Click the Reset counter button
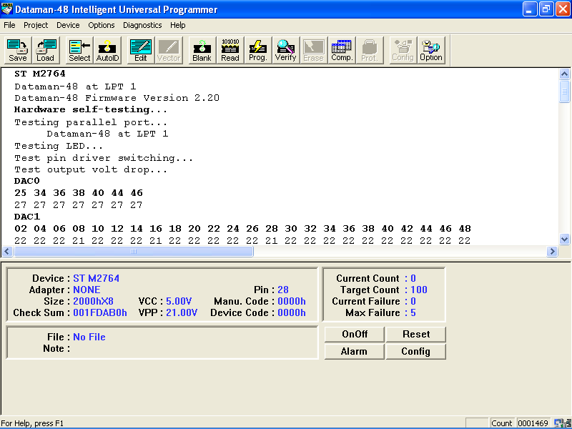The image size is (572, 429). tap(416, 334)
